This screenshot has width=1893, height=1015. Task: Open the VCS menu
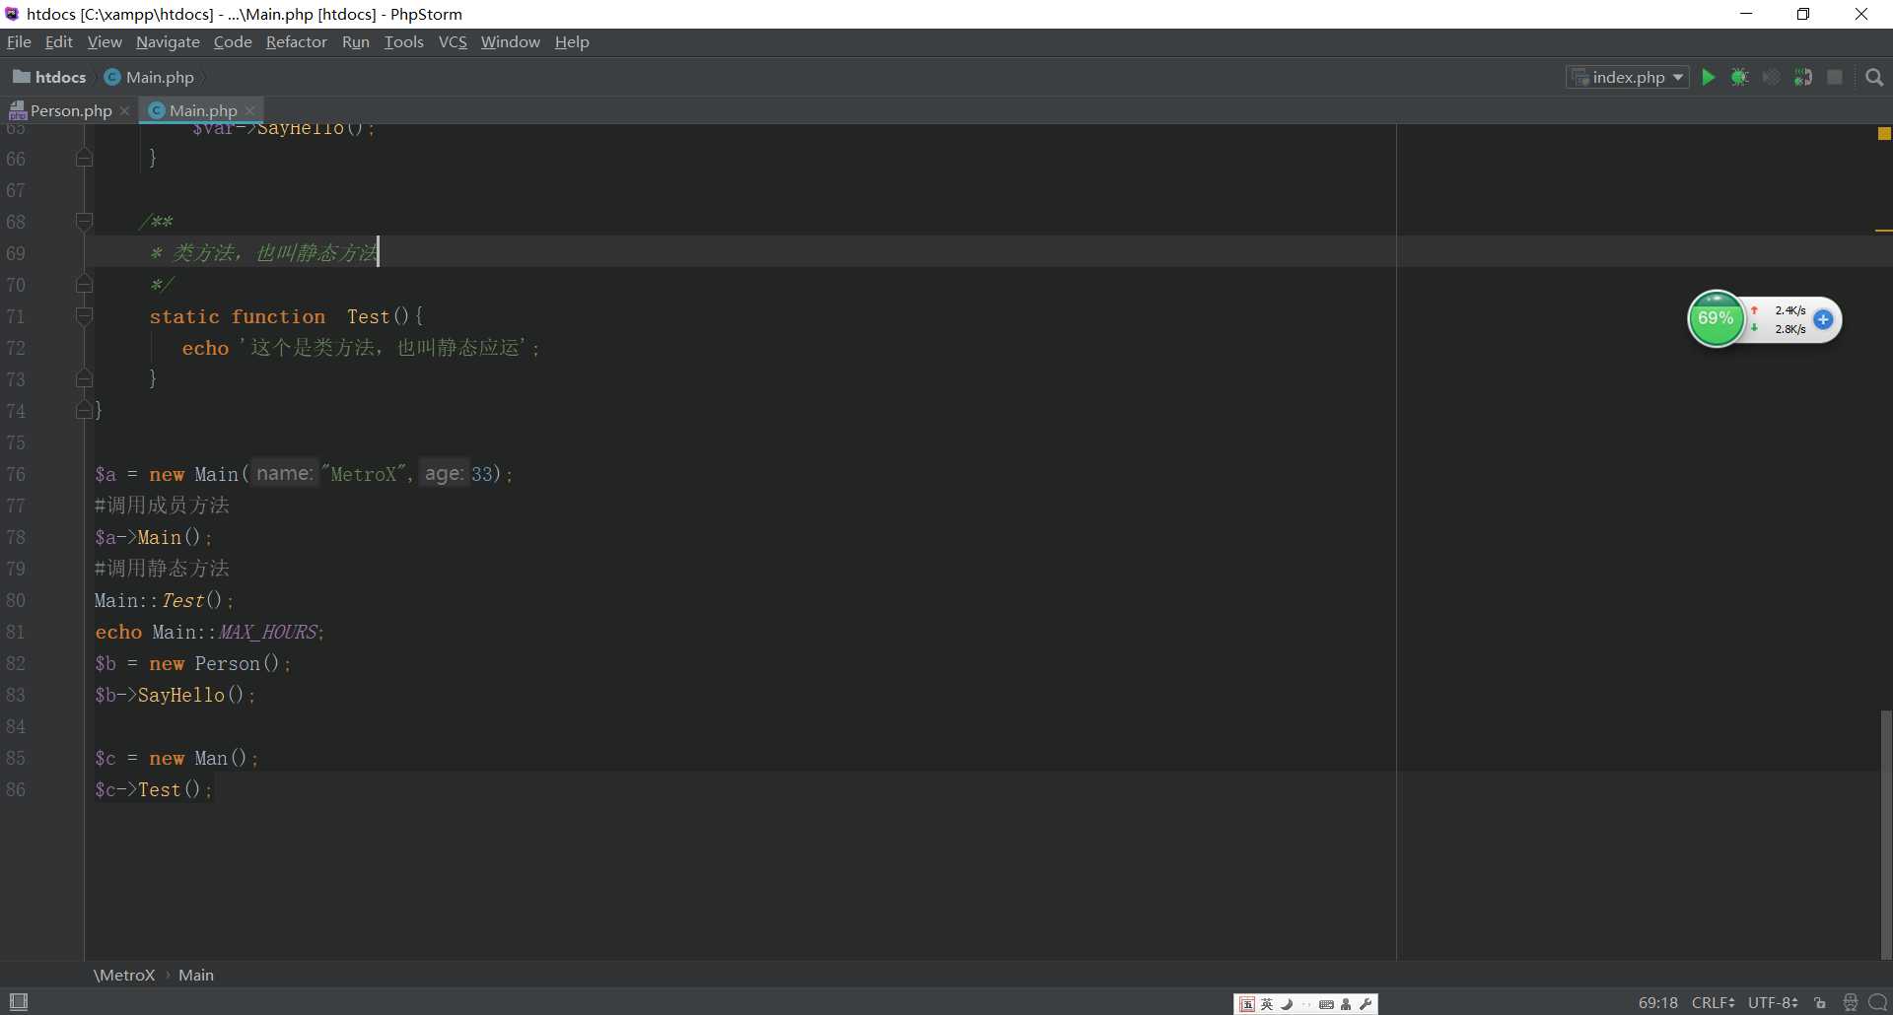(453, 41)
